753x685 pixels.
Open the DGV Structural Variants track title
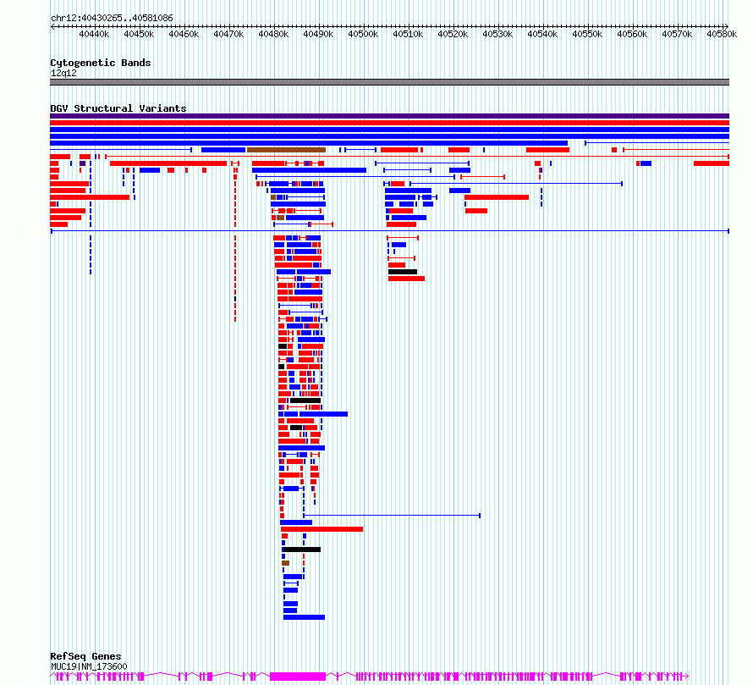pyautogui.click(x=118, y=108)
